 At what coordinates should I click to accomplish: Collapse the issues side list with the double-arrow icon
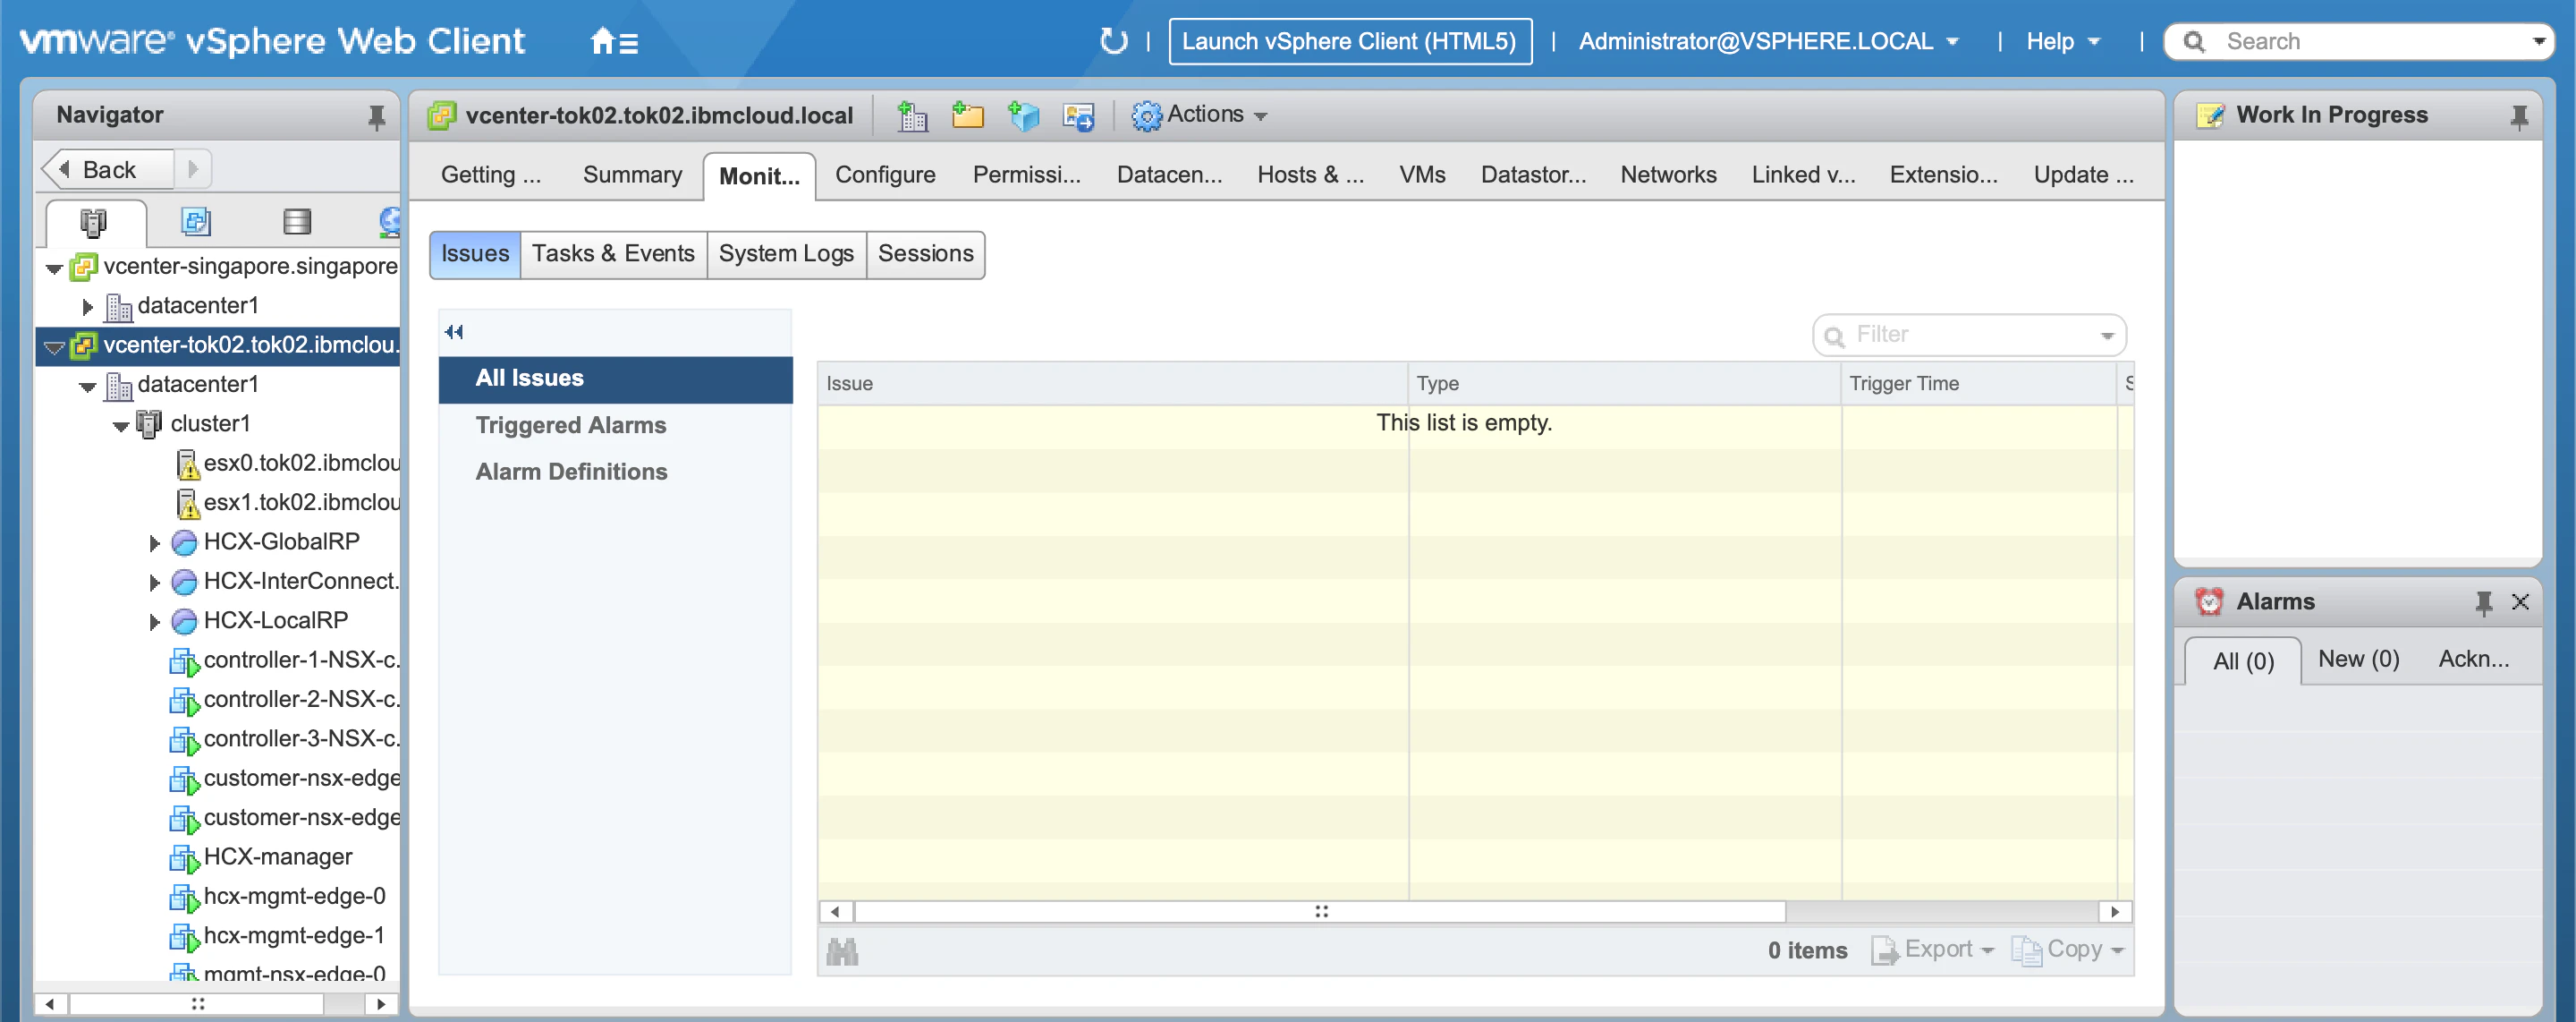454,331
